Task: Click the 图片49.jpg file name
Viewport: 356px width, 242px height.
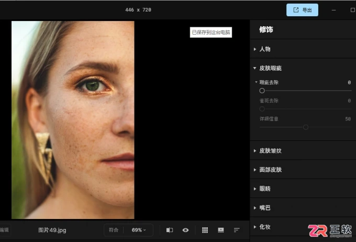Action: tap(52, 230)
